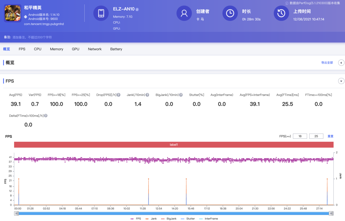Collapse the FPS section with the down arrow
345x221 pixels.
(341, 81)
